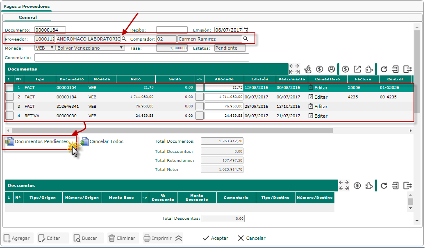Click the refresh icon in Documentos toolbar
This screenshot has height=248, width=425.
pyautogui.click(x=384, y=69)
